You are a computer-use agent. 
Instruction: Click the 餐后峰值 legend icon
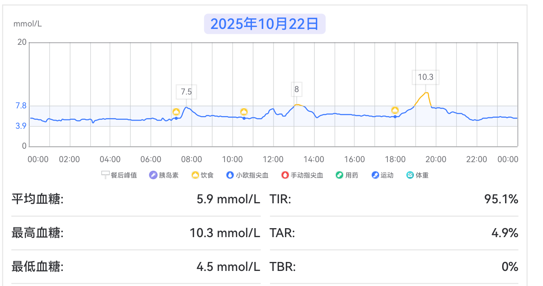105,175
